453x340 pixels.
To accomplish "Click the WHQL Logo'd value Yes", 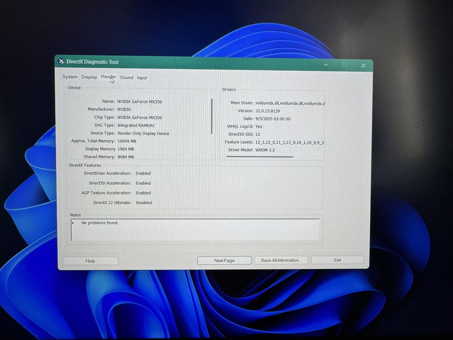I will pyautogui.click(x=259, y=127).
